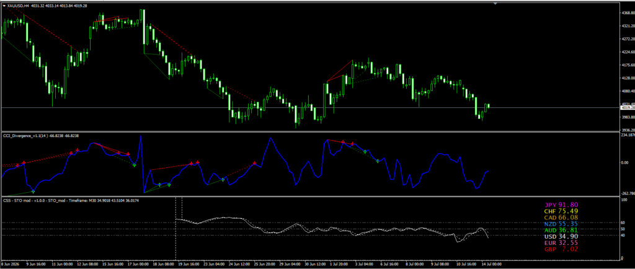The width and height of the screenshot is (635, 269).
Task: Click the 18 Jun 08:00 time label
Action: click(x=163, y=264)
